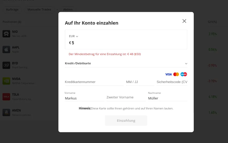
Task: Click the Visa card logo
Action: point(168,74)
